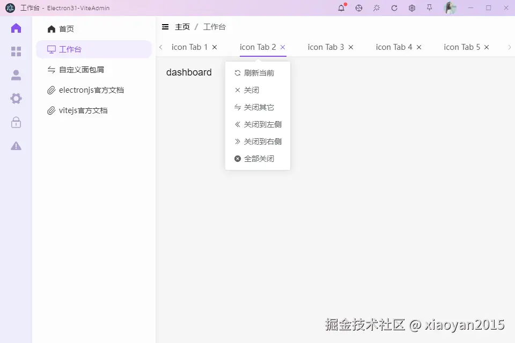
Task: Open the electronjs官方文档 sidebar link
Action: click(x=91, y=90)
